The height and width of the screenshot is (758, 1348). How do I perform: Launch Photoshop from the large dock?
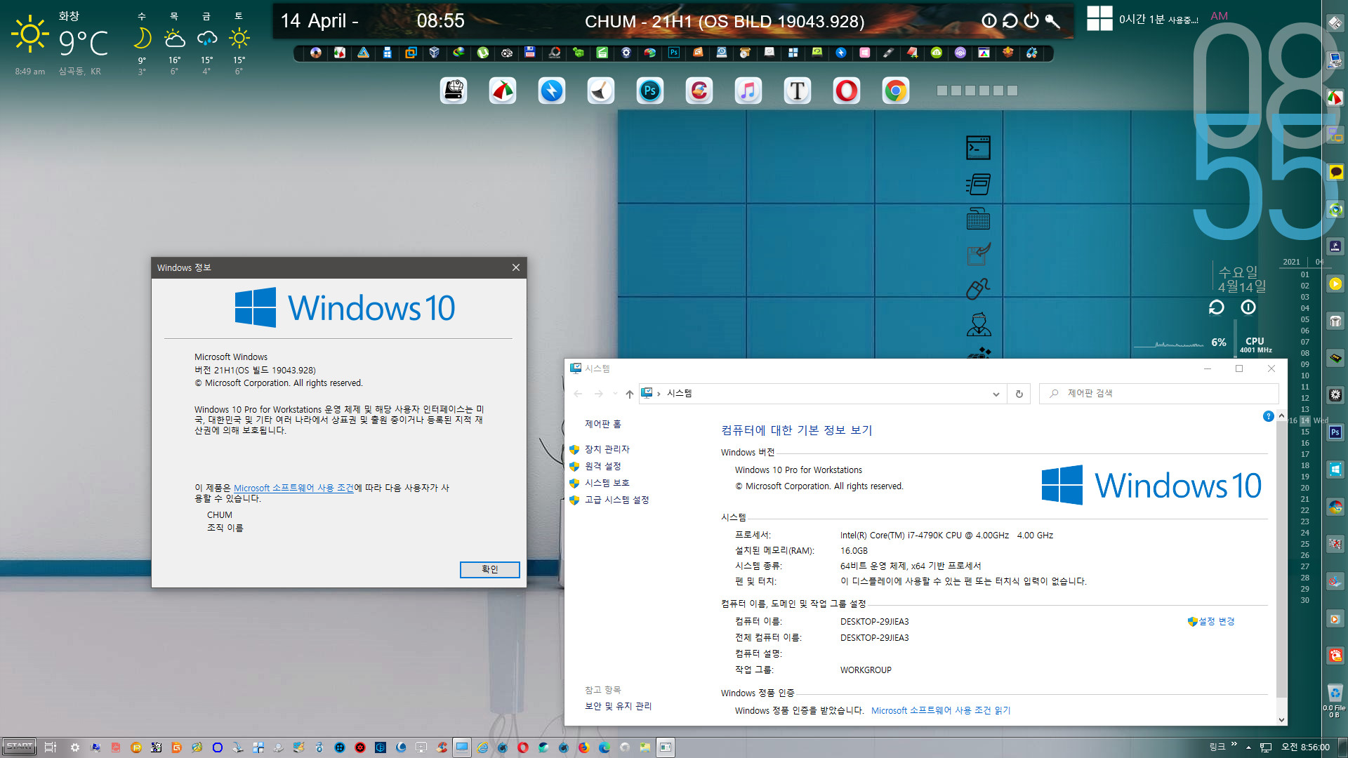(x=650, y=91)
